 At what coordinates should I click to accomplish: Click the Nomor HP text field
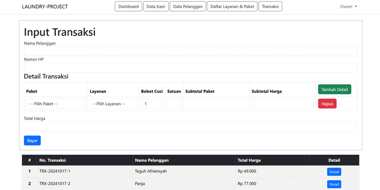pos(190,67)
